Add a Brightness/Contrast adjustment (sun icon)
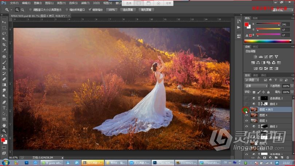This screenshot has height=166, width=295. pyautogui.click(x=255, y=56)
